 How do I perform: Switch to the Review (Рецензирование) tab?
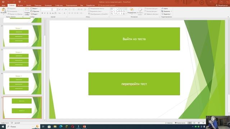coord(72,5)
